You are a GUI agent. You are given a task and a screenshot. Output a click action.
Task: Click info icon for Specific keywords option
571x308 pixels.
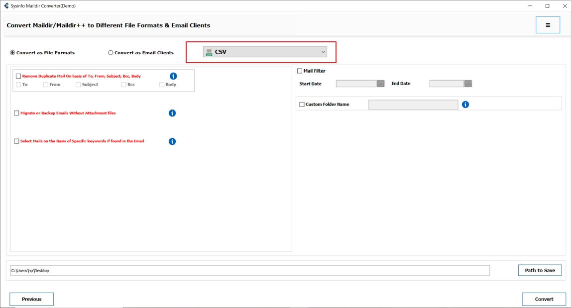(172, 141)
